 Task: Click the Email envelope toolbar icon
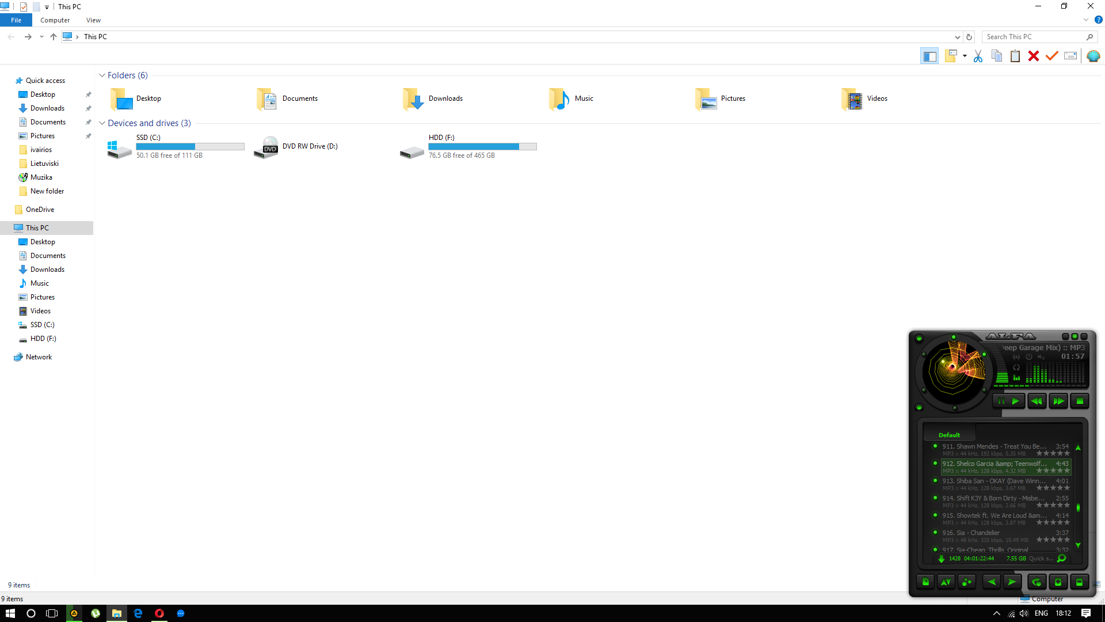click(x=1070, y=56)
